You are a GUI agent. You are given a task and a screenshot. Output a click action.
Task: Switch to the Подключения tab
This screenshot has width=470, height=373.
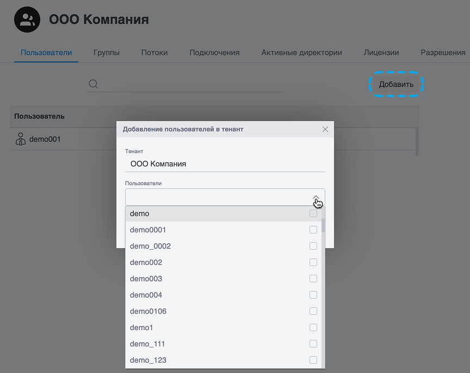coord(214,53)
